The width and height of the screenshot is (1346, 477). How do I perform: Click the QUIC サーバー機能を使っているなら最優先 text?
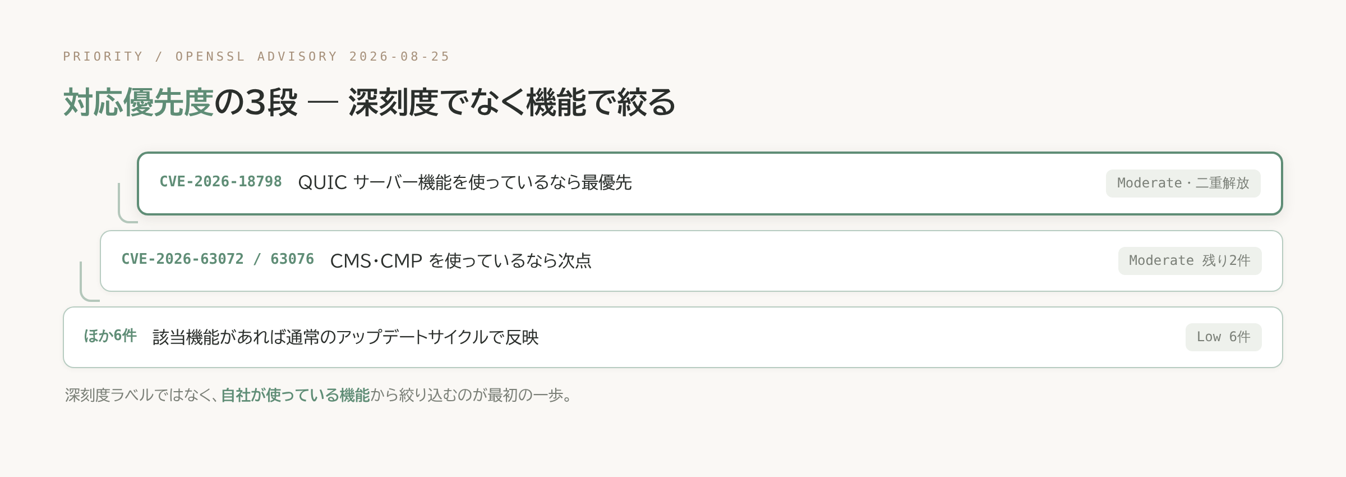click(x=465, y=182)
